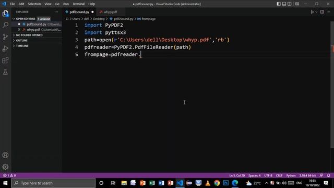This screenshot has width=334, height=188.
Task: Launch Word from the taskbar
Action: [161, 183]
